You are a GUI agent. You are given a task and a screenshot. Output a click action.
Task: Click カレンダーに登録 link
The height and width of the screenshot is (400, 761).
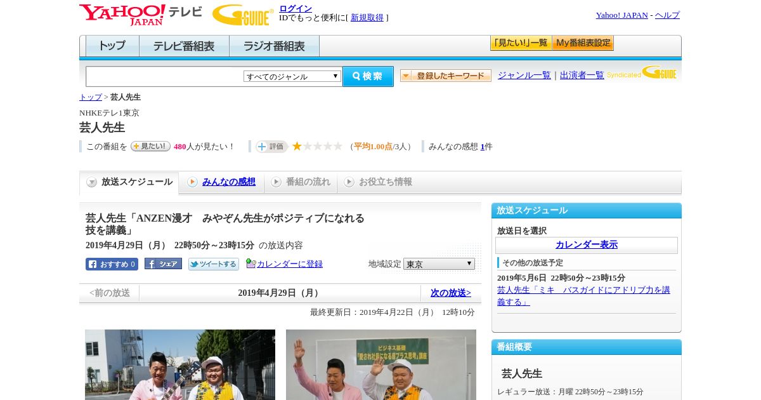pos(290,263)
